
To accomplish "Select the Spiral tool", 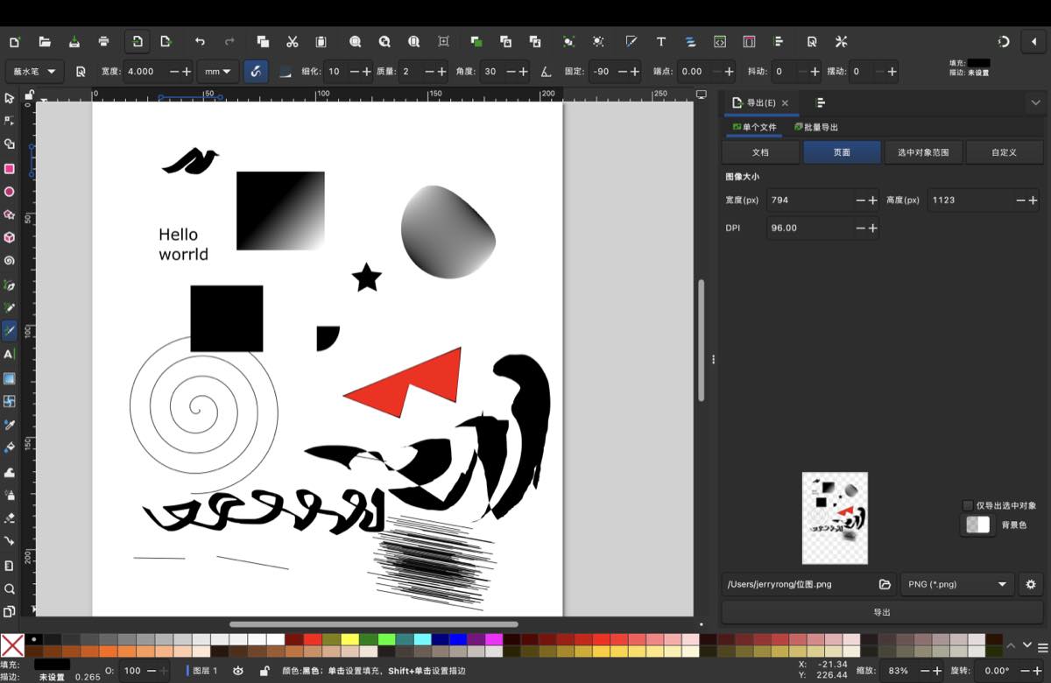I will pyautogui.click(x=10, y=261).
